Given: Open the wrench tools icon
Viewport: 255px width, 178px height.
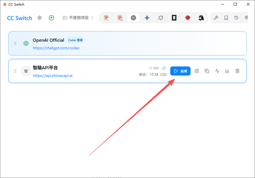Looking at the screenshot, I should click(216, 18).
